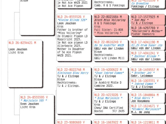This screenshot has width=166, height=124.
Task: Open the "Blue Marjolein" pigeon entry
Action: click(111, 103)
